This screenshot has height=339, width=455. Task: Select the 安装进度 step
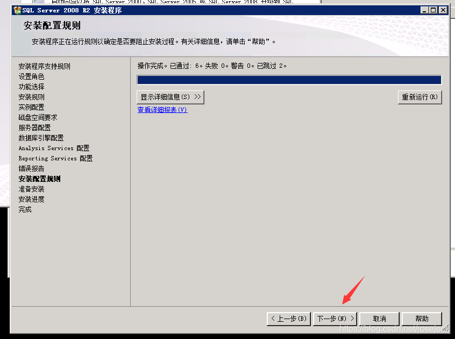(x=31, y=199)
